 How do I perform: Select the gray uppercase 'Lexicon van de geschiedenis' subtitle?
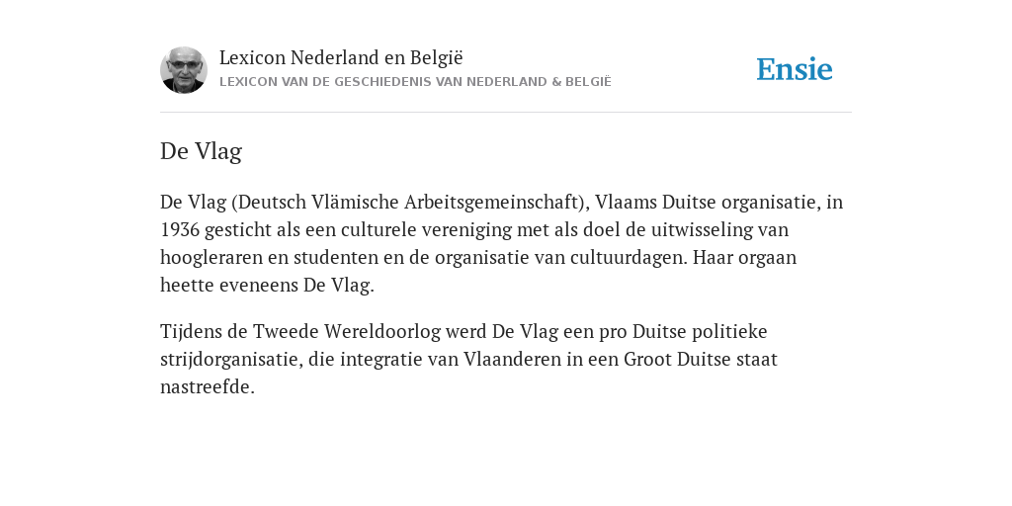[x=415, y=82]
